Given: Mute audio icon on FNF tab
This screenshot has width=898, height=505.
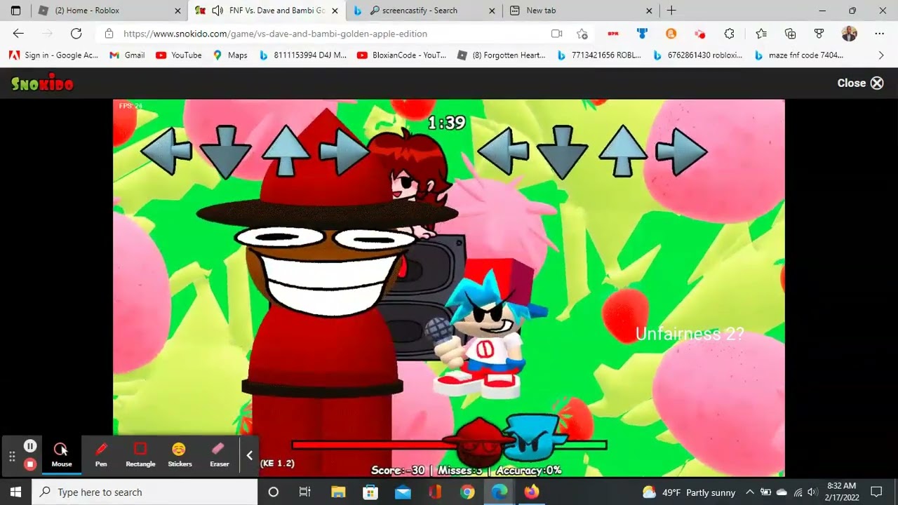Looking at the screenshot, I should coord(217,11).
